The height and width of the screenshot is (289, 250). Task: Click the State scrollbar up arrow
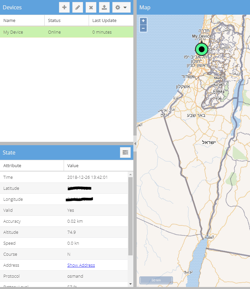[130, 174]
